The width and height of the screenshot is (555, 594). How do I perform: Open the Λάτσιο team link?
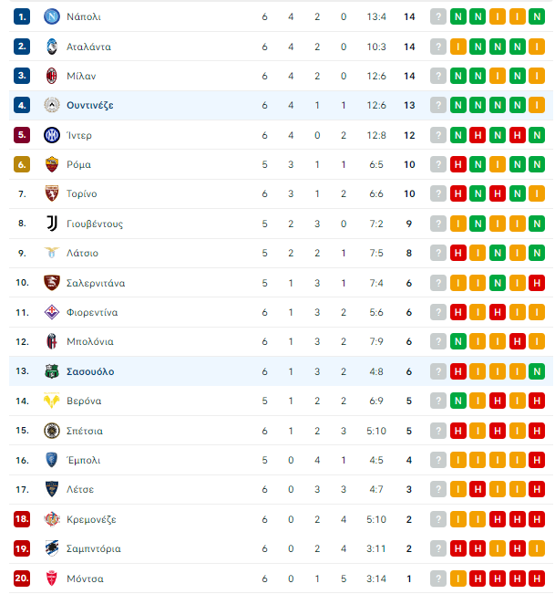82,253
